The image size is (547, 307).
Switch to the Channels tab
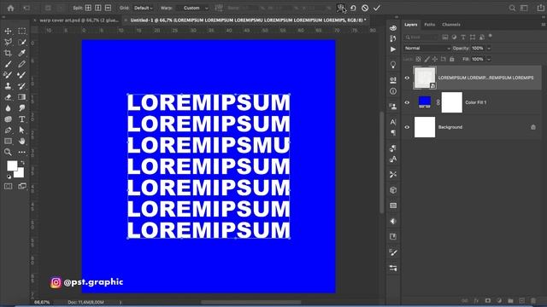(451, 25)
